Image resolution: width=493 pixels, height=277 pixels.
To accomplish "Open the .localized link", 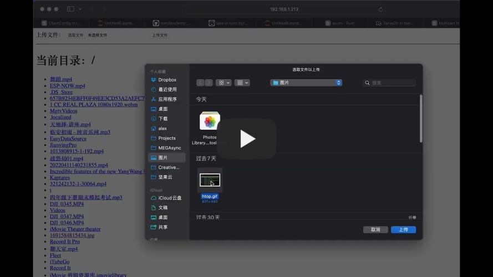I will (x=60, y=117).
